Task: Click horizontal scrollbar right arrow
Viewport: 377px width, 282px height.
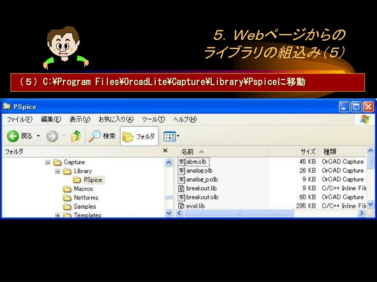Action: 362,213
